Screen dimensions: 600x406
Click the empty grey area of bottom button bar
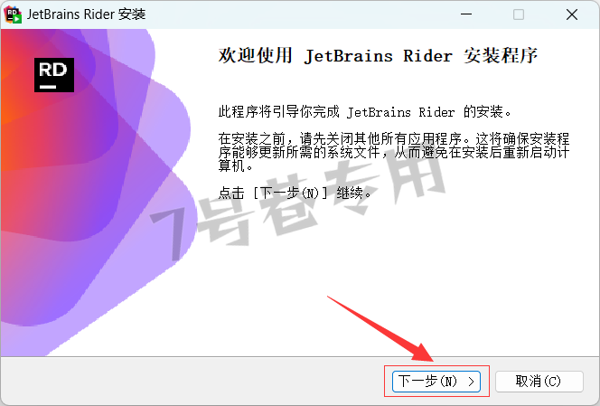[192, 381]
